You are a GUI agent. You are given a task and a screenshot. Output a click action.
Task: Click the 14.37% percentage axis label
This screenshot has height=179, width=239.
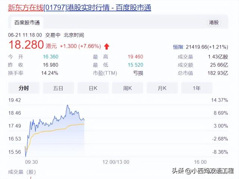pyautogui.click(x=220, y=100)
